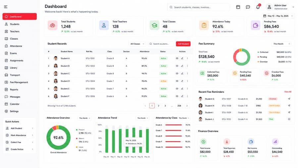298x168 pixels.
Task: View Student D record with eye icon
Action: pyautogui.click(x=177, y=81)
